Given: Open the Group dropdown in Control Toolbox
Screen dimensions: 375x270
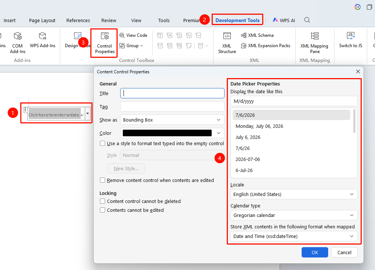Looking at the screenshot, I should pyautogui.click(x=131, y=46).
